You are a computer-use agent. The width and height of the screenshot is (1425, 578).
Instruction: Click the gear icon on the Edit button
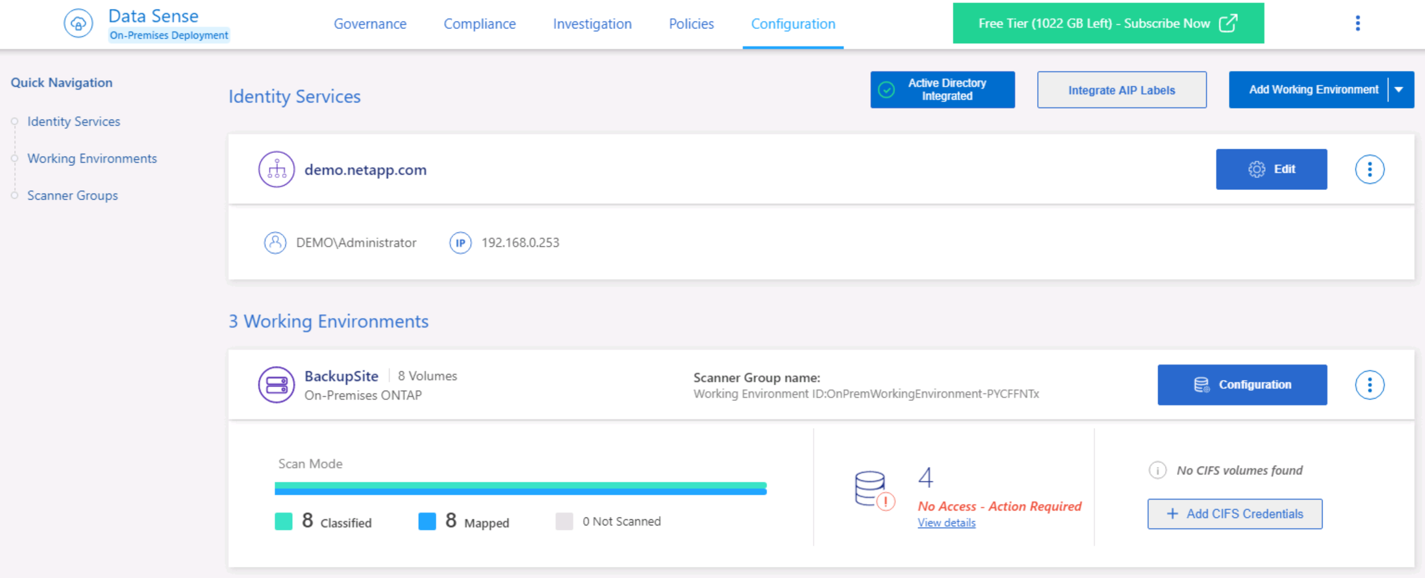tap(1256, 169)
